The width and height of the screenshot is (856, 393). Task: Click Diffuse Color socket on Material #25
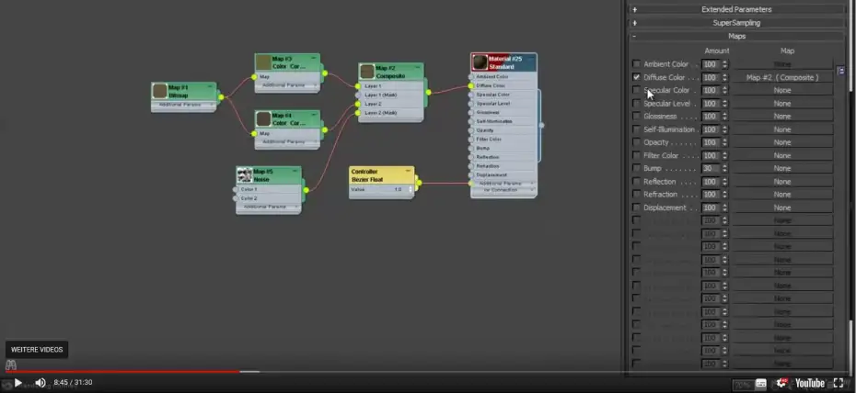tap(470, 85)
